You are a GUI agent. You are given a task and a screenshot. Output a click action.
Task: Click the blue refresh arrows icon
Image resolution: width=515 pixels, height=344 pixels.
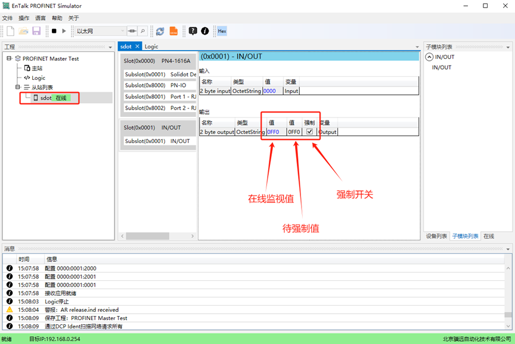pyautogui.click(x=160, y=31)
